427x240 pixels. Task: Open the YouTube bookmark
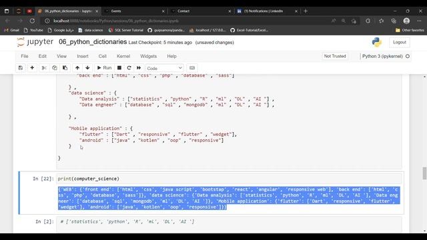point(33,30)
